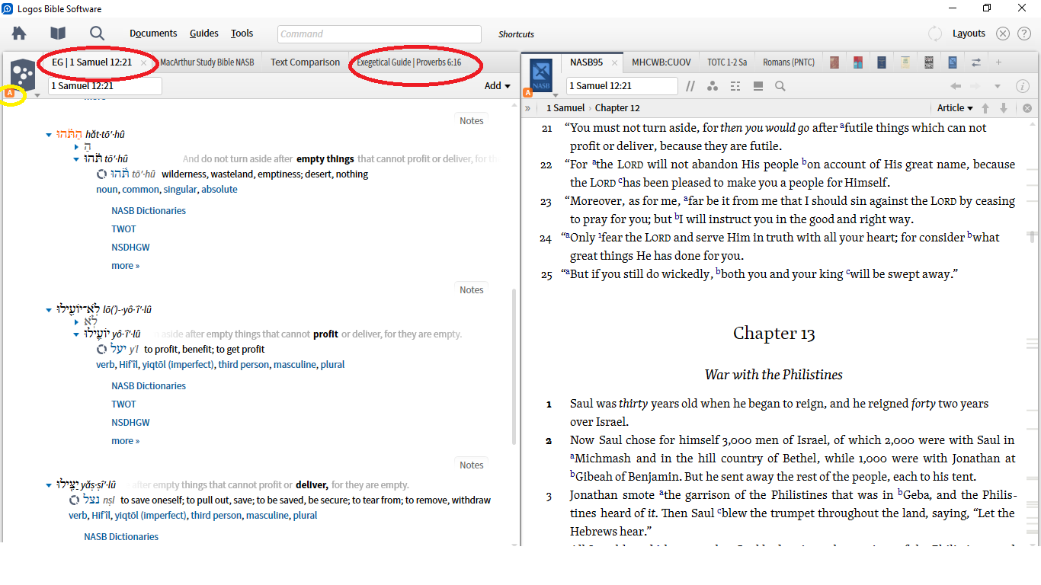Expand the negative particle under lō()-yô·'î'·lû
The width and height of the screenshot is (1041, 585).
coord(77,322)
